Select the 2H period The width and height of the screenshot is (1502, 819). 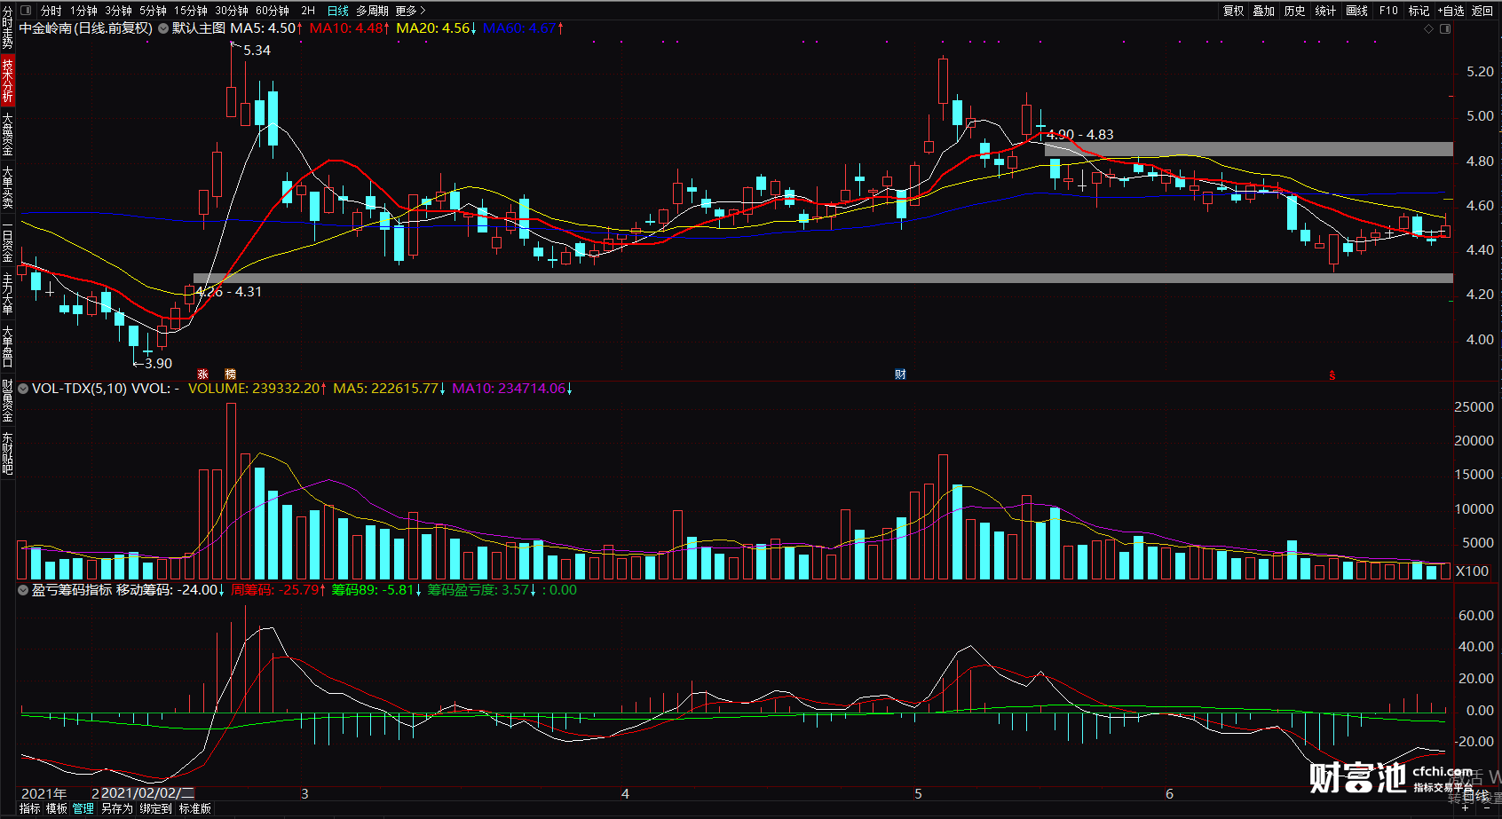(308, 11)
